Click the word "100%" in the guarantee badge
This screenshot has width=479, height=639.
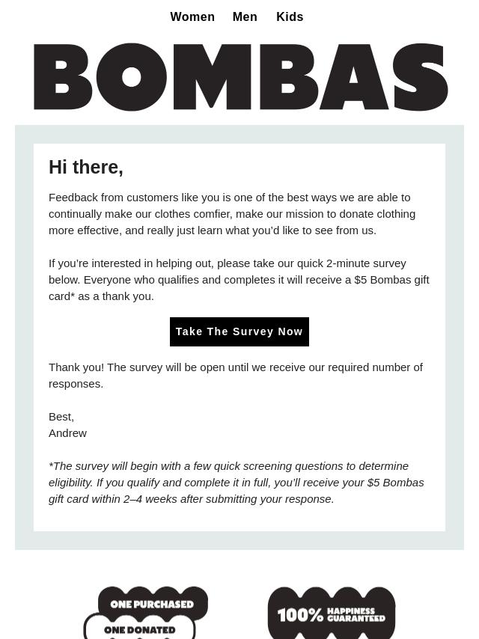pos(300,615)
